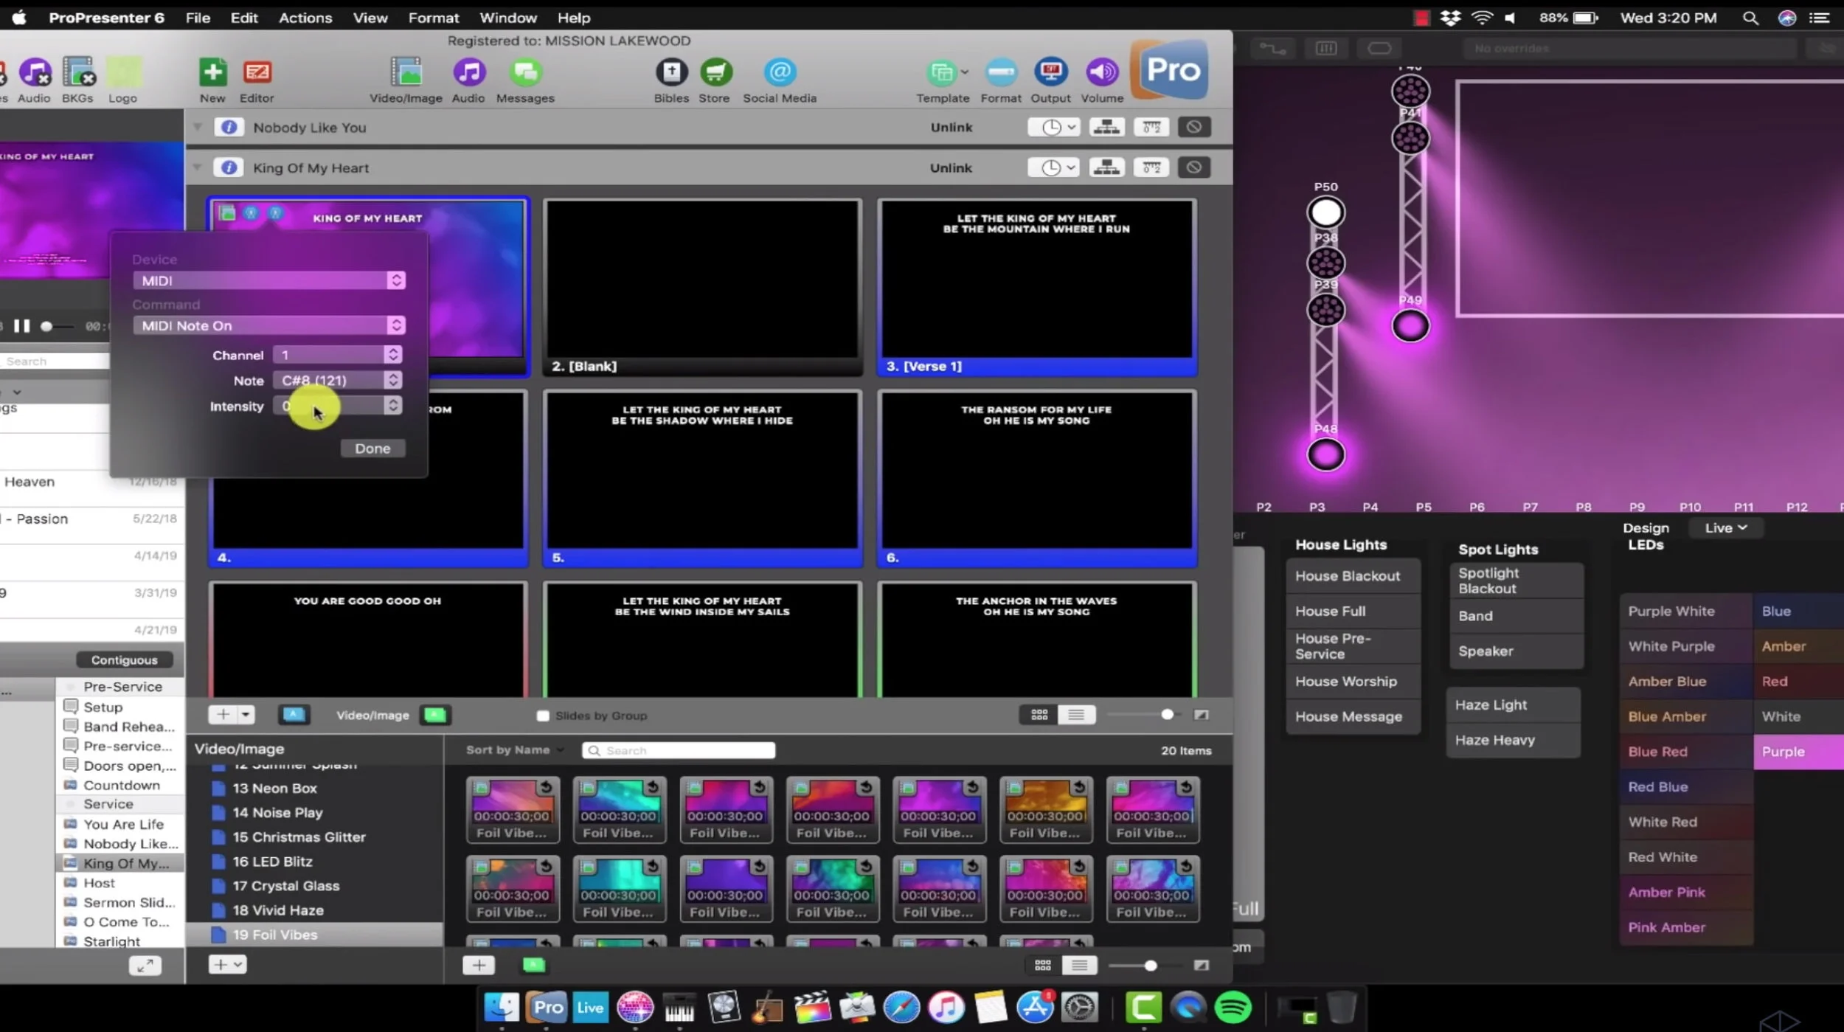Collapse the King Of My Heart disclosure triangle
Image resolution: width=1844 pixels, height=1032 pixels.
(198, 167)
